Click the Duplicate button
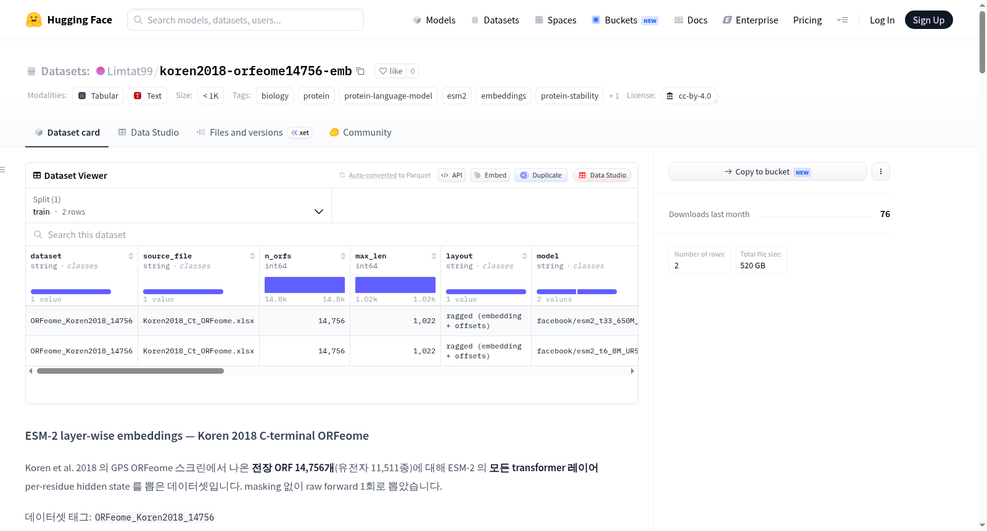 click(x=541, y=175)
